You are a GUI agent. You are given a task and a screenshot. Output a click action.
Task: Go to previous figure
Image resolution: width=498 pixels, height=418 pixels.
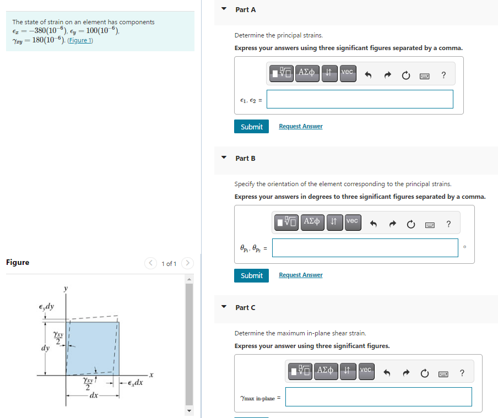click(x=150, y=263)
